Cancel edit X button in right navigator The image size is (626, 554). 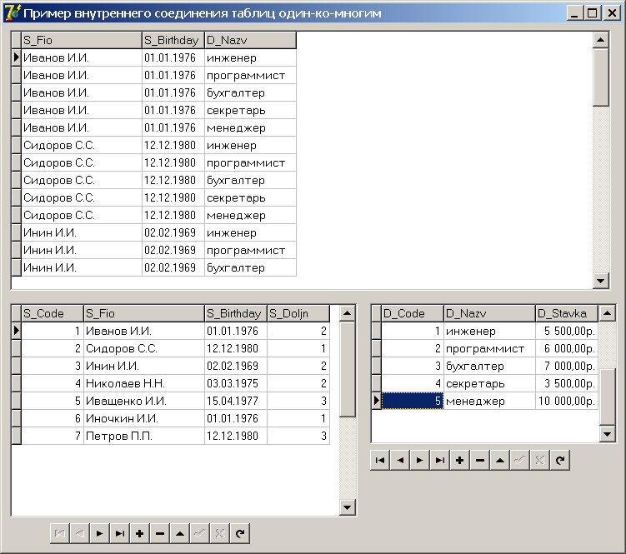540,460
